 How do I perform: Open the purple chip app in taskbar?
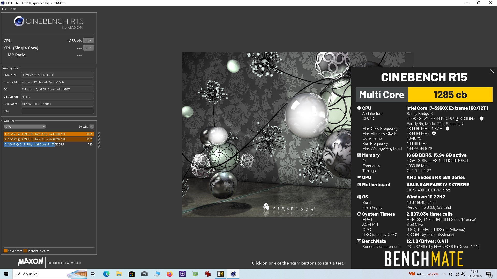182,274
